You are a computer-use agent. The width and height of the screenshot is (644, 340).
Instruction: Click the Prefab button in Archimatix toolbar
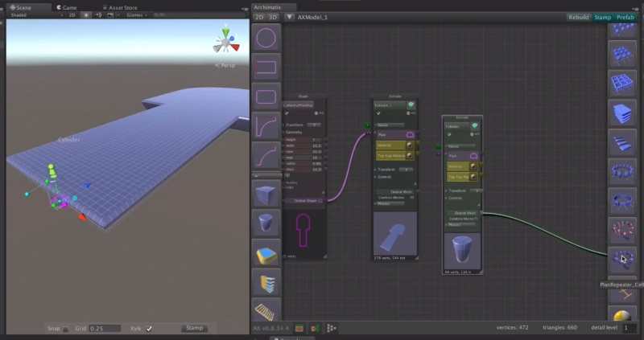(x=625, y=17)
